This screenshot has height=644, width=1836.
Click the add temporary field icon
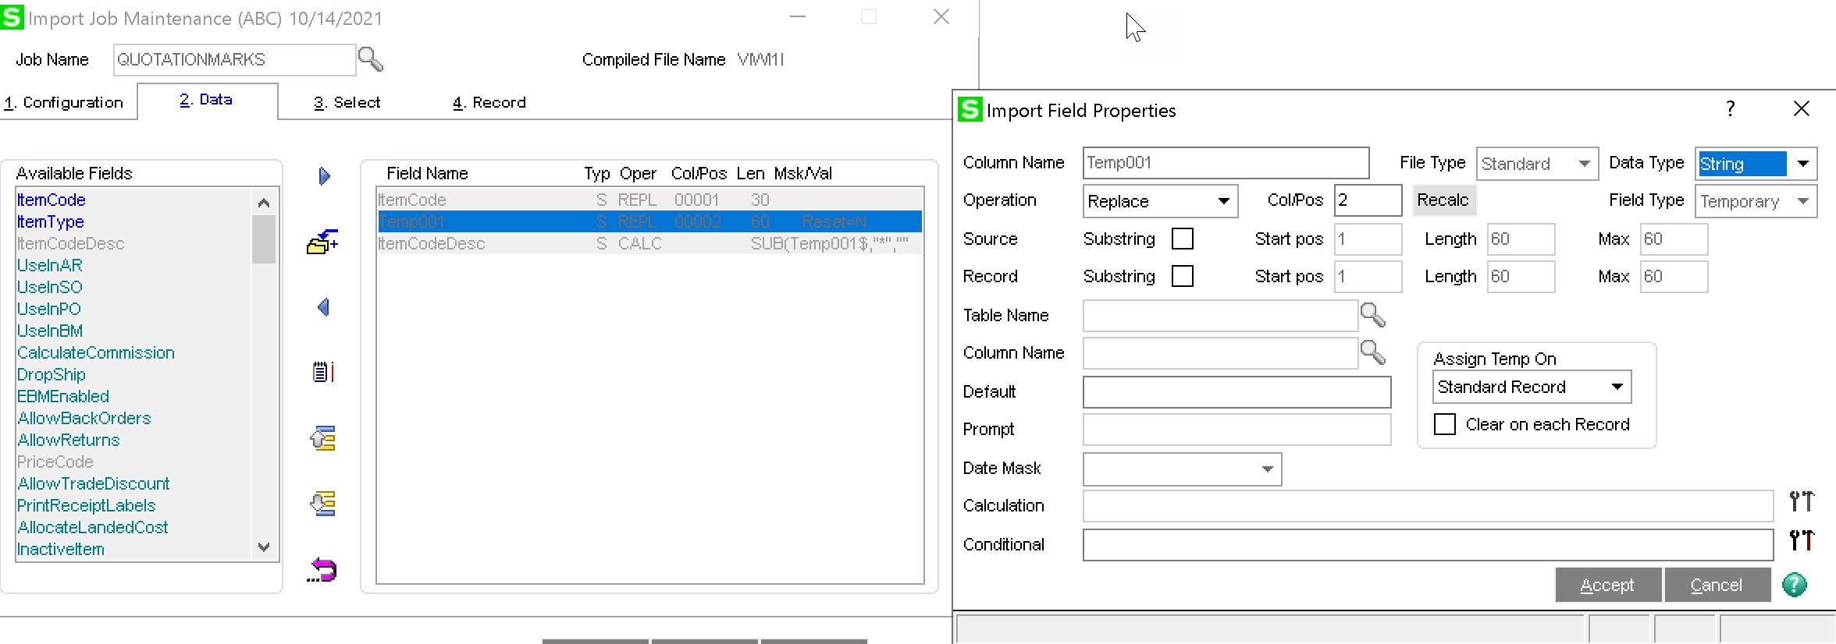coord(322,242)
